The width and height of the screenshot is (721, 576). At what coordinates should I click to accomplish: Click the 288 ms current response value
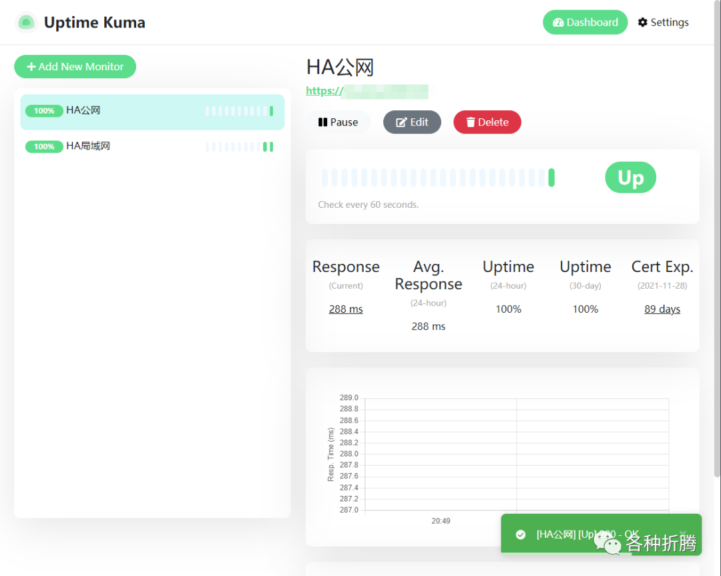pos(346,309)
